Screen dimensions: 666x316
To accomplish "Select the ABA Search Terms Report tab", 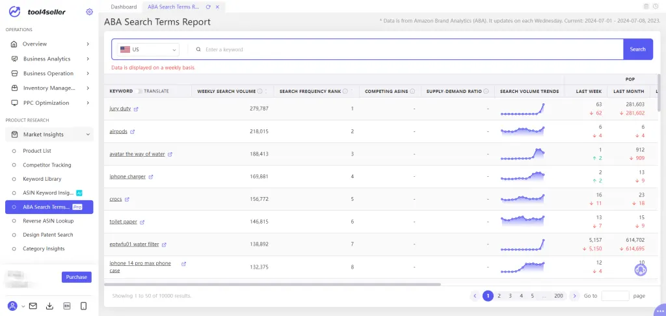I will pos(174,7).
